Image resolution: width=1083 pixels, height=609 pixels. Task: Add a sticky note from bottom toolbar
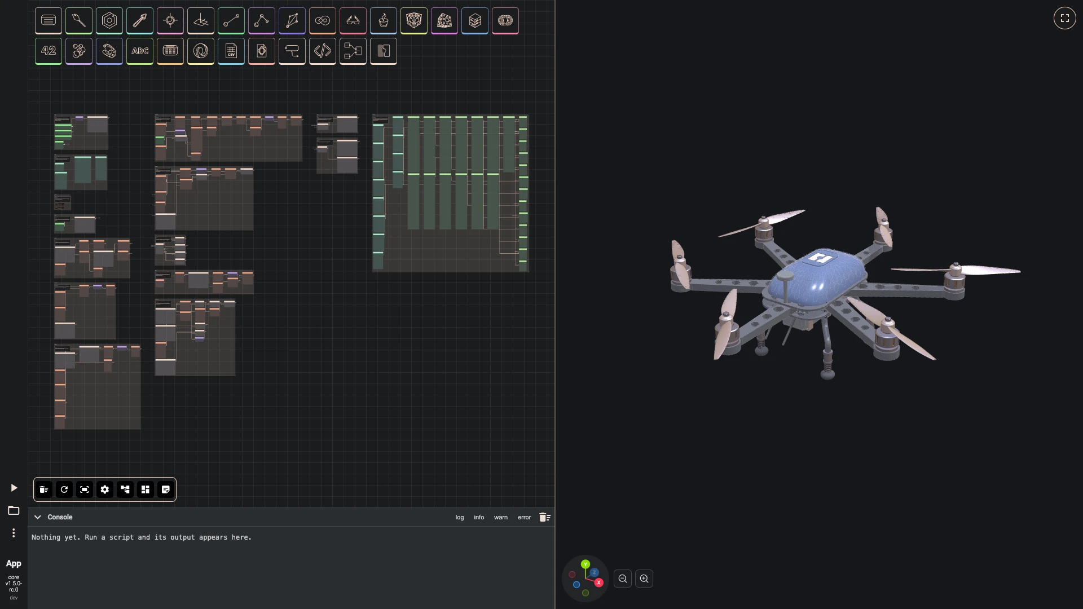point(166,489)
